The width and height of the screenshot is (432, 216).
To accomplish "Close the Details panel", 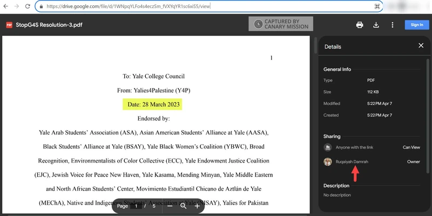I will tap(421, 45).
